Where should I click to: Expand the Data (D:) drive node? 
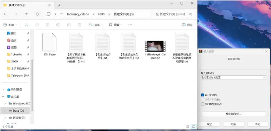(x=5, y=111)
